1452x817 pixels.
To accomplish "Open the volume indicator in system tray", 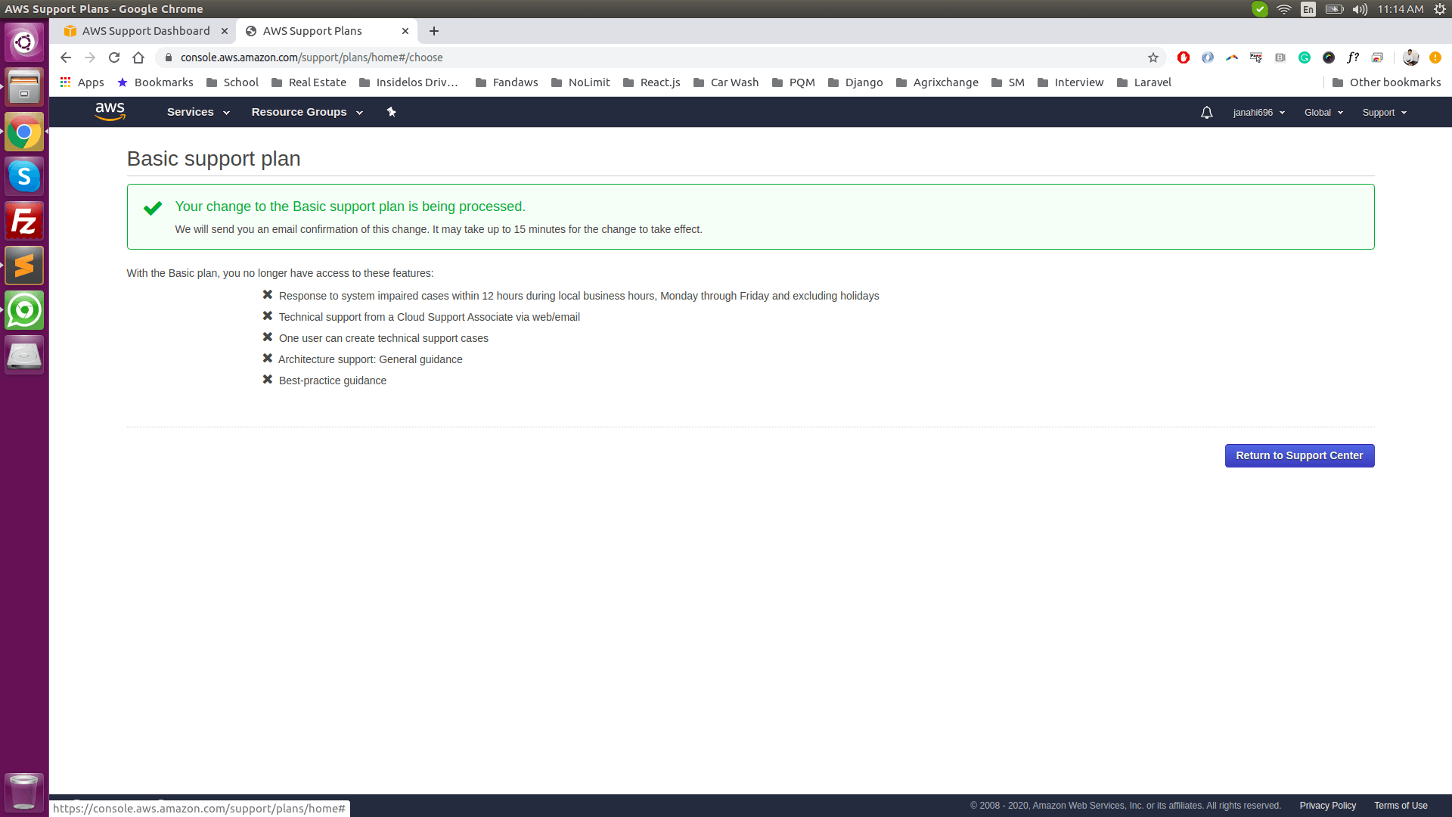I will (x=1360, y=9).
